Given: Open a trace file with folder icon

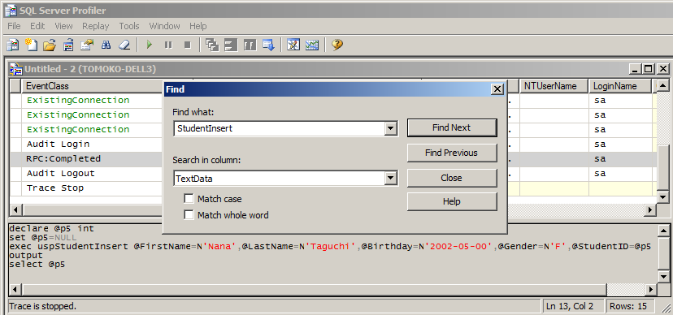Looking at the screenshot, I should tap(50, 45).
